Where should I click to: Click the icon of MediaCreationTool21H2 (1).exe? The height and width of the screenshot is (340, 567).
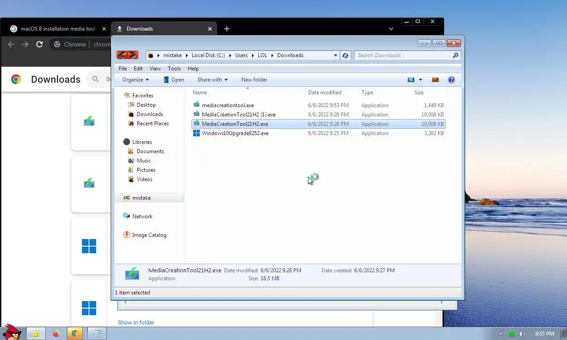click(x=197, y=114)
